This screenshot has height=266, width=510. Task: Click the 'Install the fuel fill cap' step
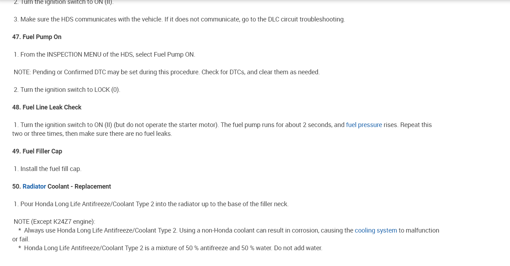[x=48, y=169]
